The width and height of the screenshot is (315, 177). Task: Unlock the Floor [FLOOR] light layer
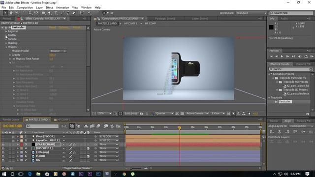coord(13,137)
